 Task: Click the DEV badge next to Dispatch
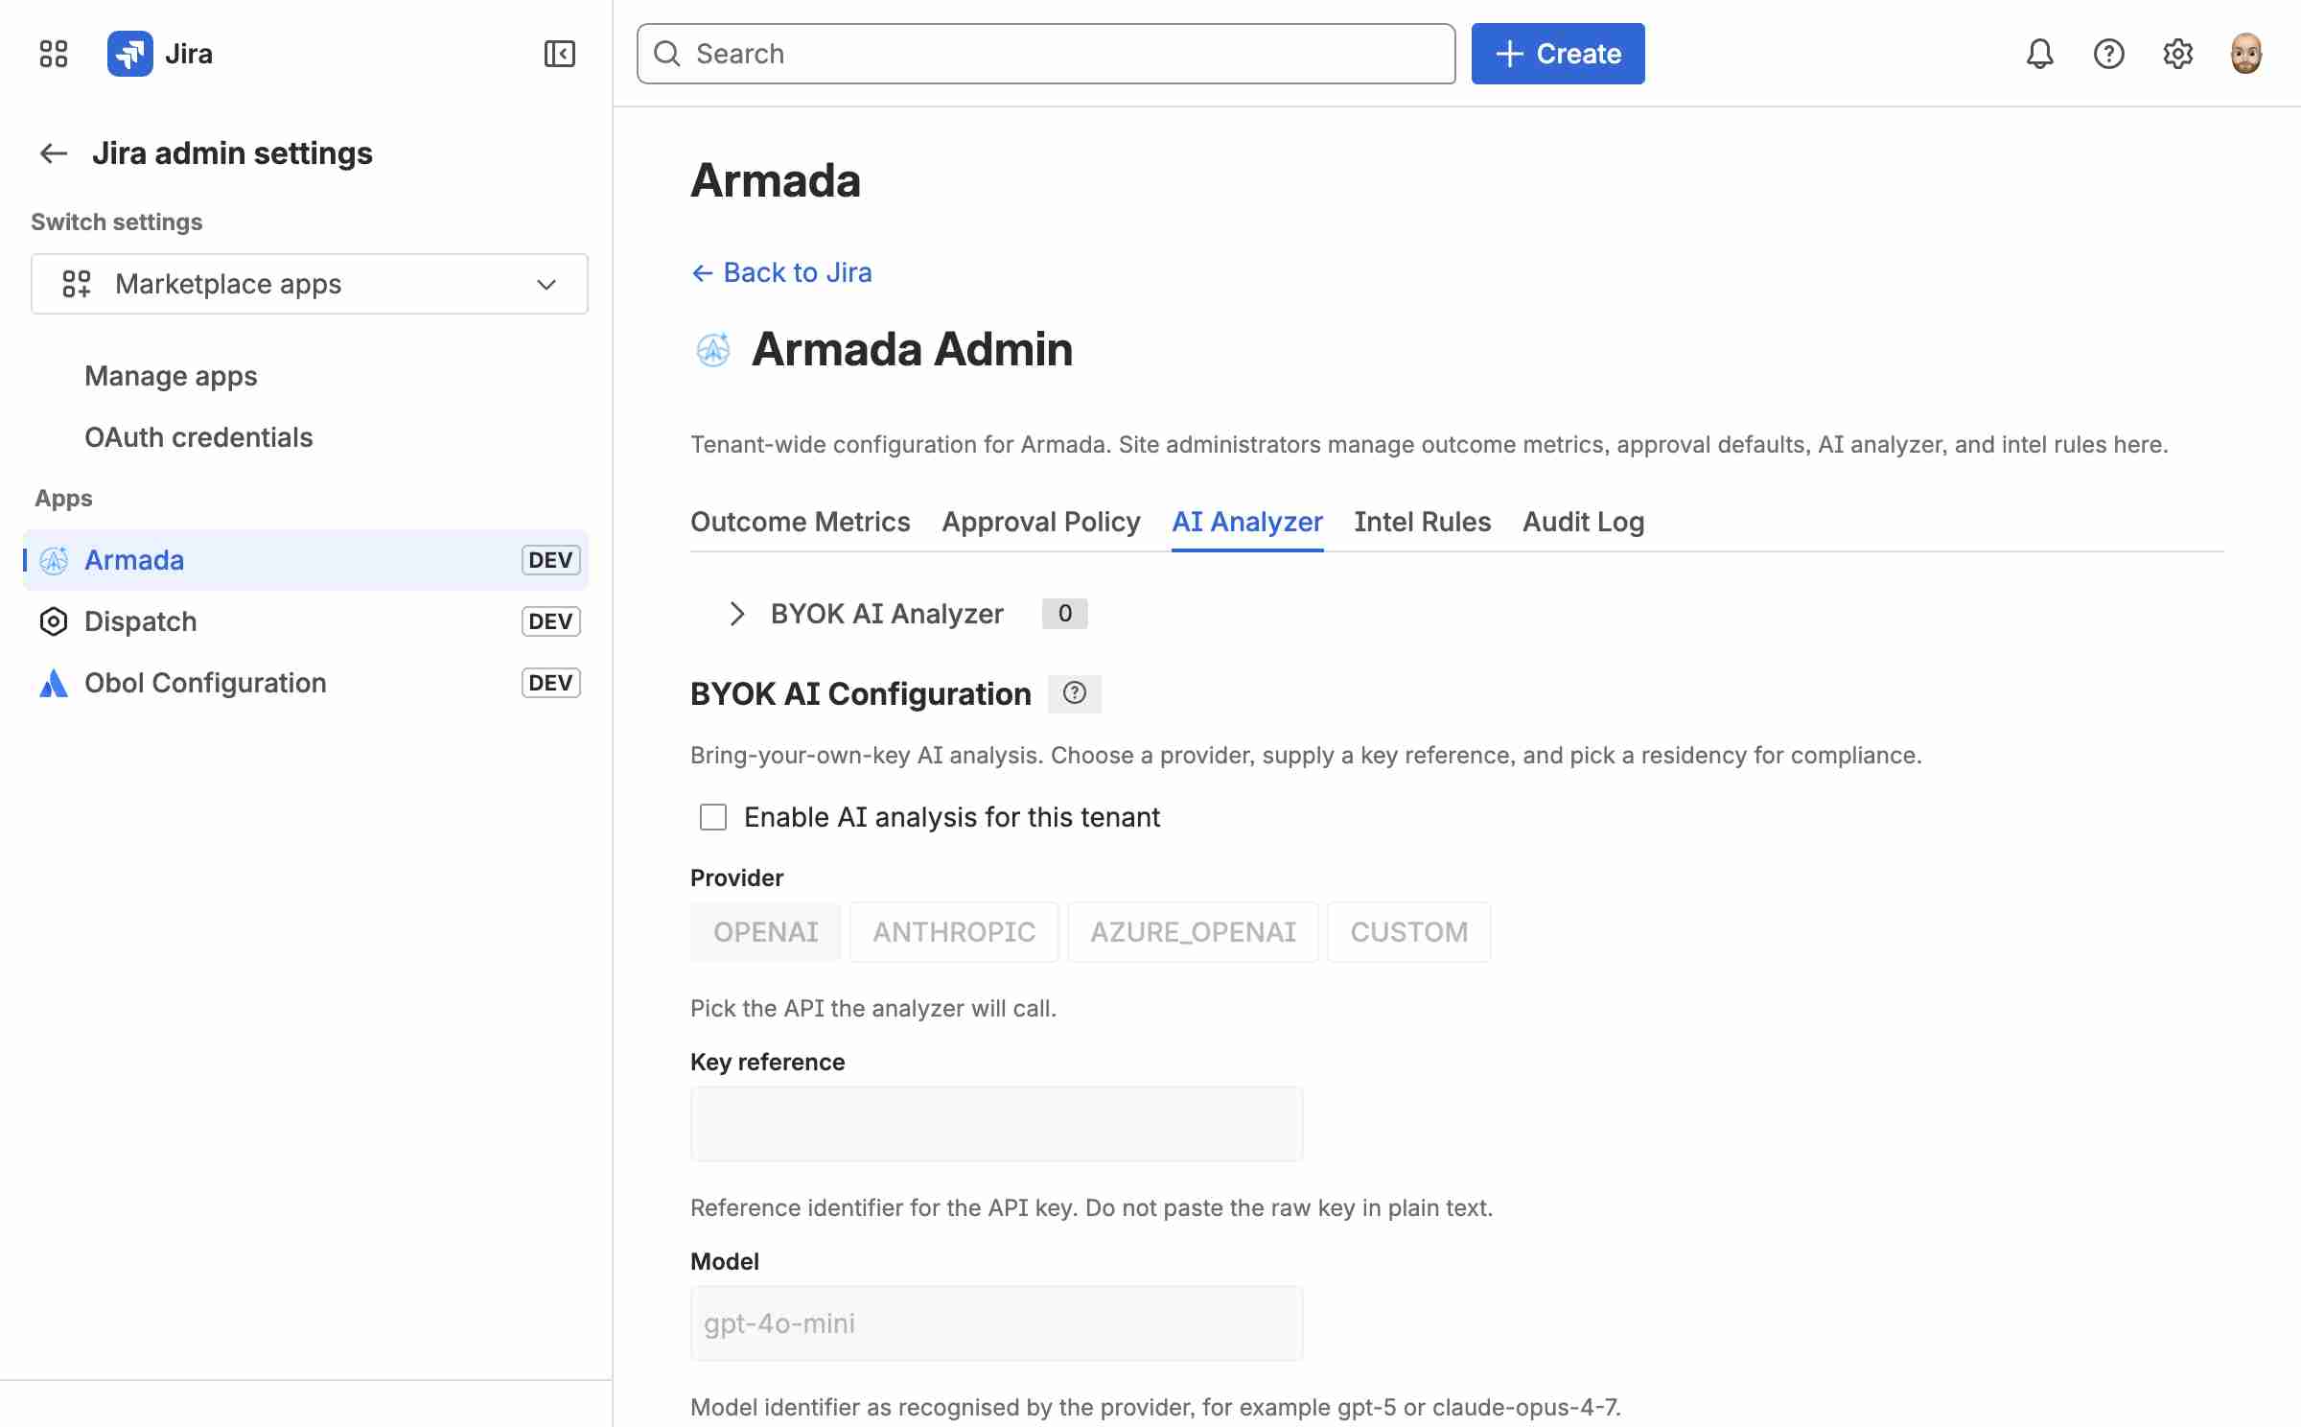click(550, 621)
